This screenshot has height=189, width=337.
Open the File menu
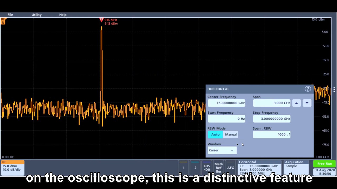pos(10,14)
